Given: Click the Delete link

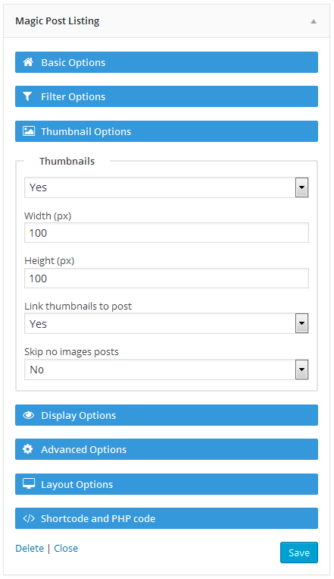Looking at the screenshot, I should coord(30,549).
